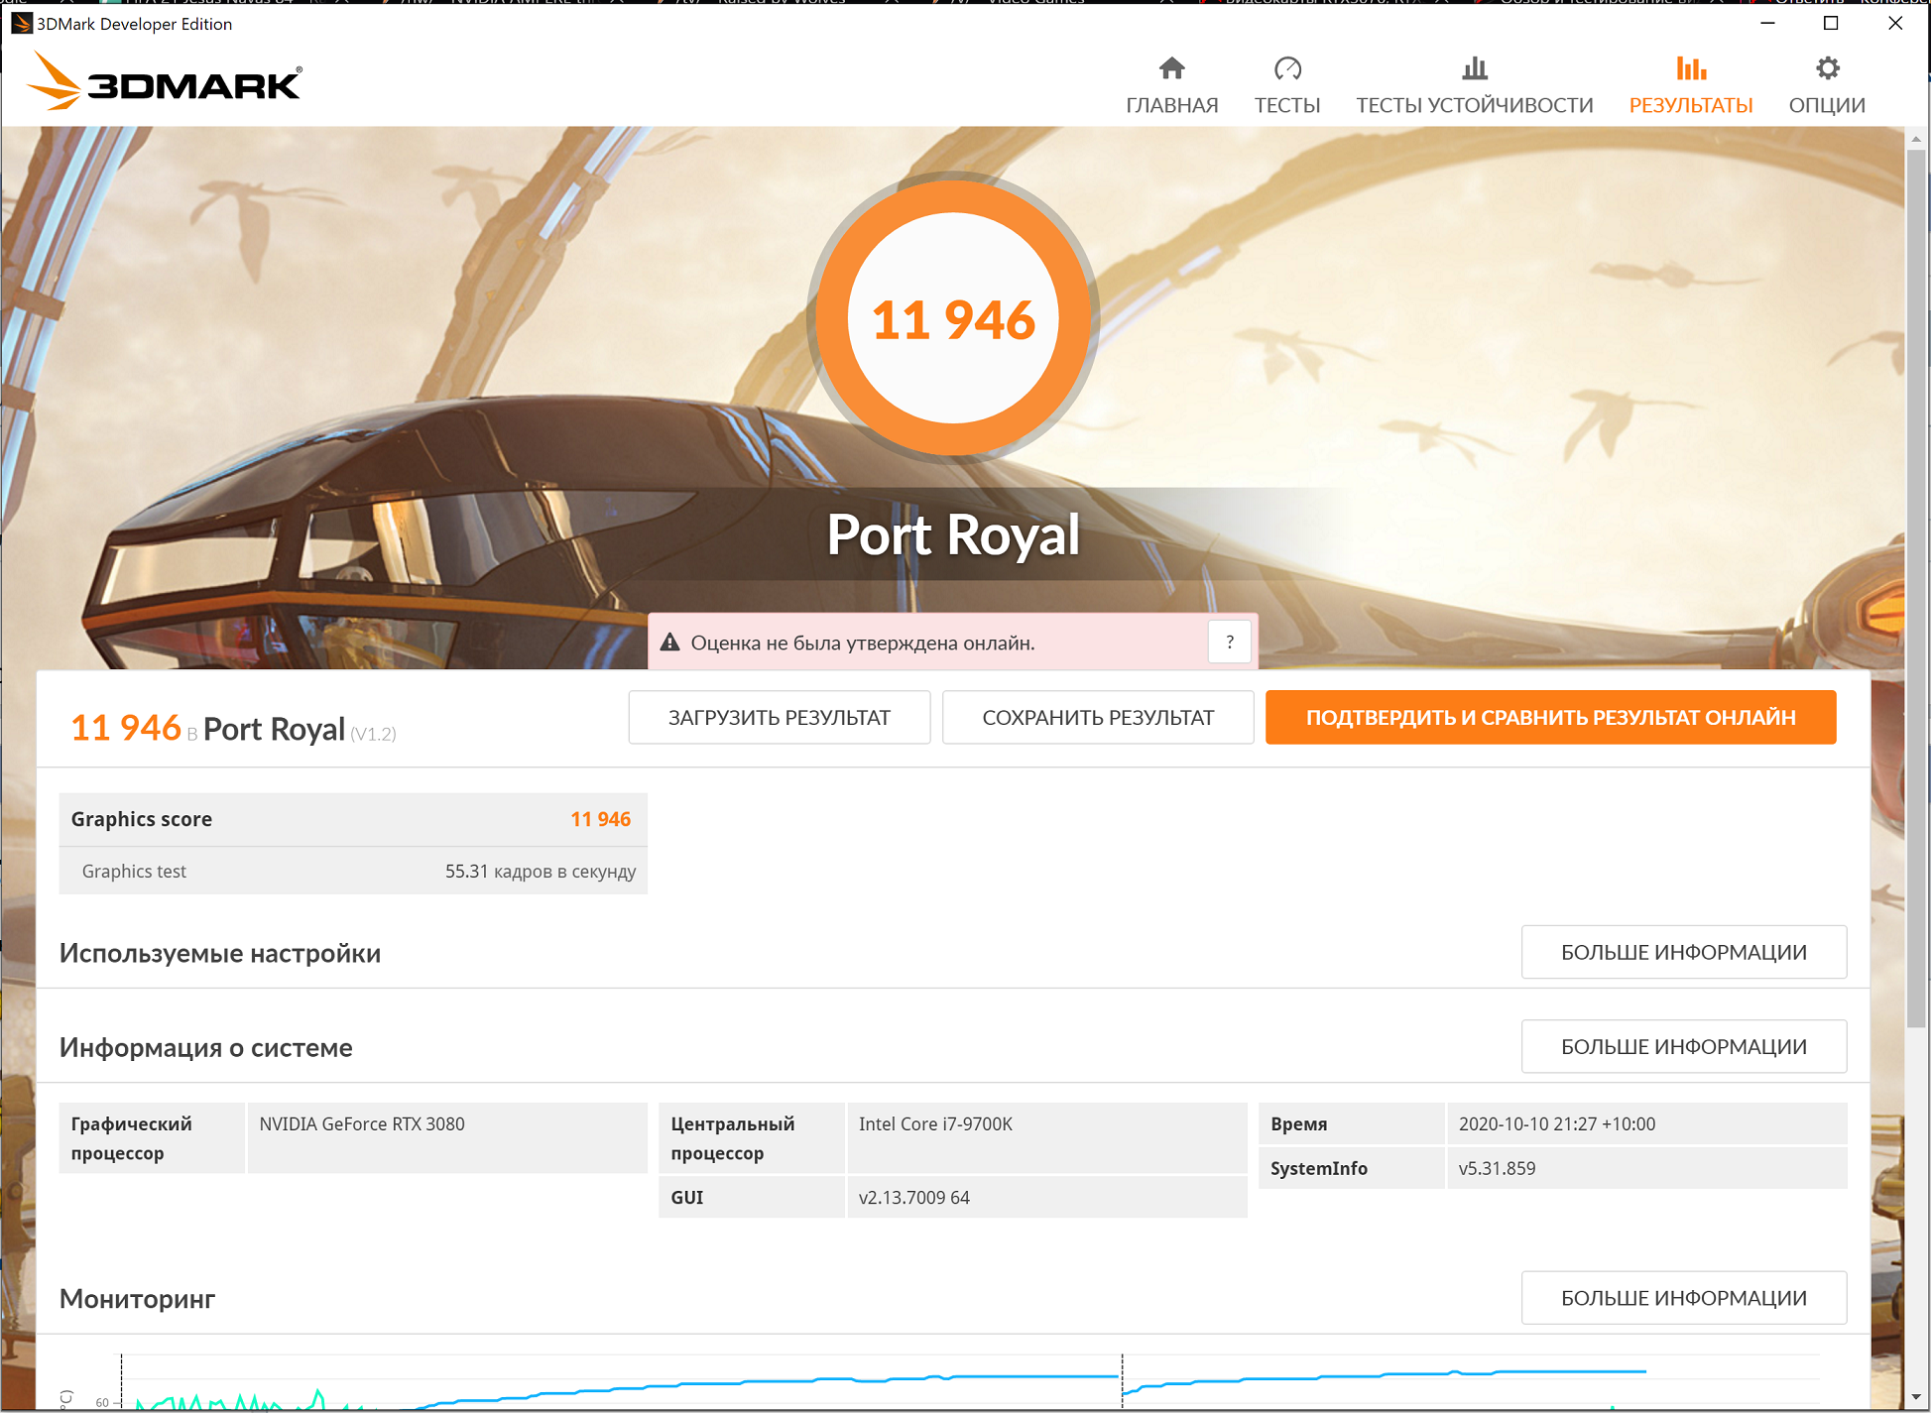Viewport: 1931px width, 1413px height.
Task: Expand more info for Мониторинг
Action: (1683, 1297)
